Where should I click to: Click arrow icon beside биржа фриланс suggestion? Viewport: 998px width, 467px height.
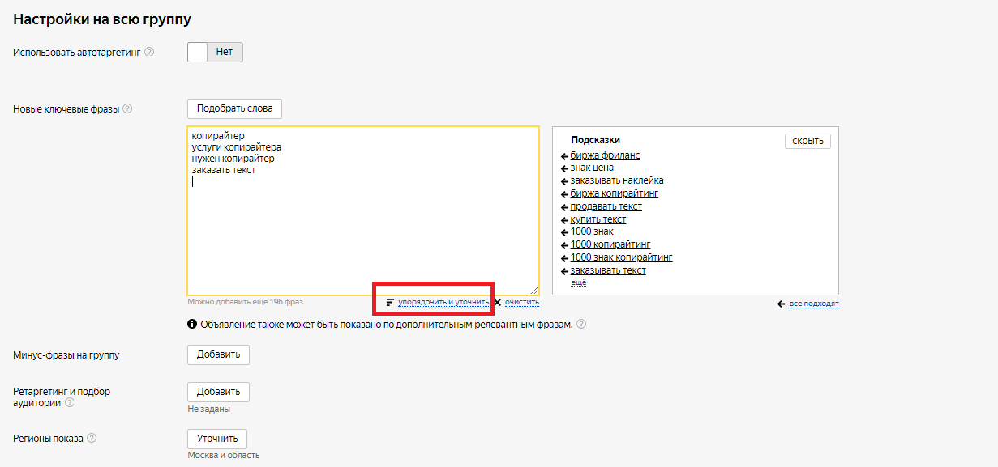[564, 155]
